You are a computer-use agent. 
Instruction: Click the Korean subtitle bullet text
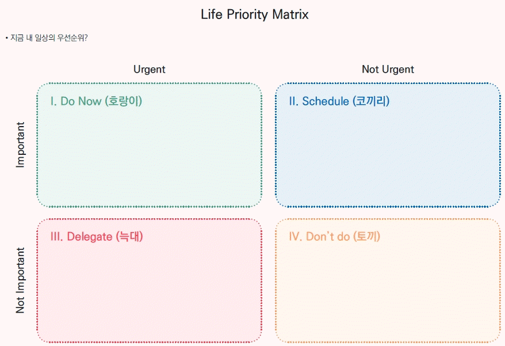(47, 38)
